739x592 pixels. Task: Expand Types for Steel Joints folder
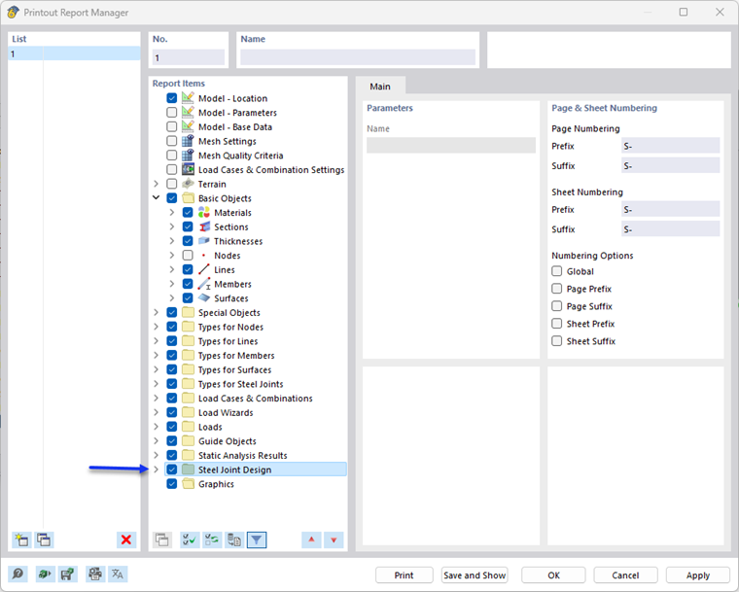pos(156,384)
